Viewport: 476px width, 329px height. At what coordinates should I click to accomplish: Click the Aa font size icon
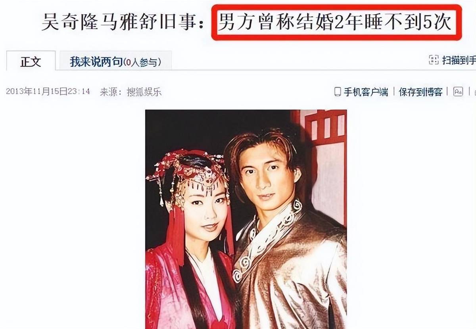click(x=458, y=91)
